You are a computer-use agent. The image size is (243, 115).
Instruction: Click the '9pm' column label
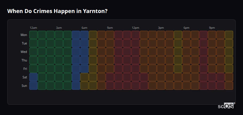212,28
